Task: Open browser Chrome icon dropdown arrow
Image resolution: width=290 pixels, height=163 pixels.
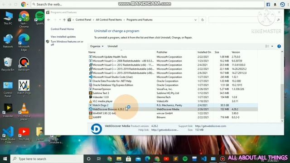Action: tap(28, 4)
